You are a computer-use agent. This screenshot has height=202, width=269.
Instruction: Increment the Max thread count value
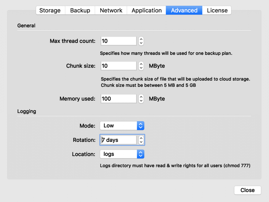coord(141,39)
